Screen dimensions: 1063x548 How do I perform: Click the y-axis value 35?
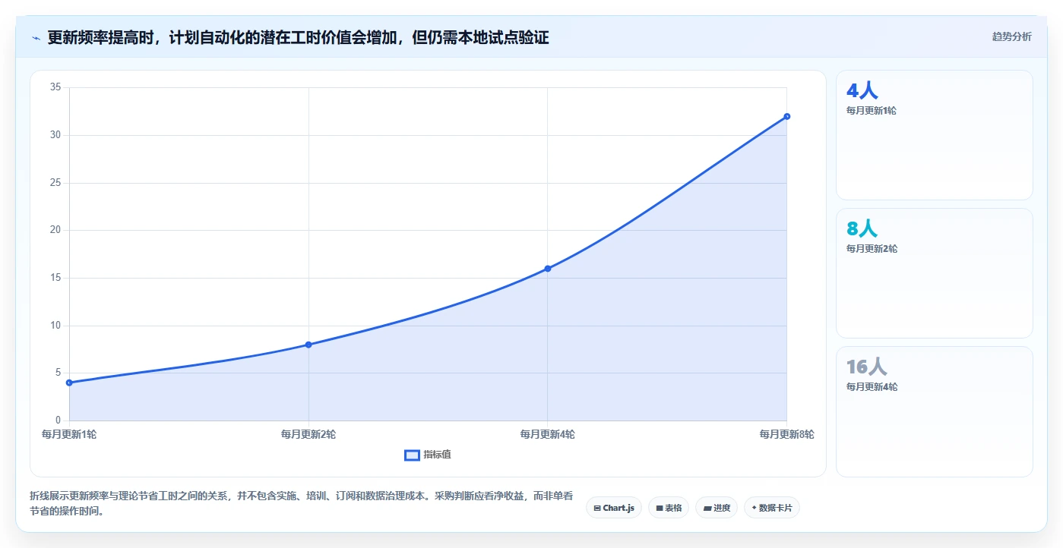coord(55,87)
